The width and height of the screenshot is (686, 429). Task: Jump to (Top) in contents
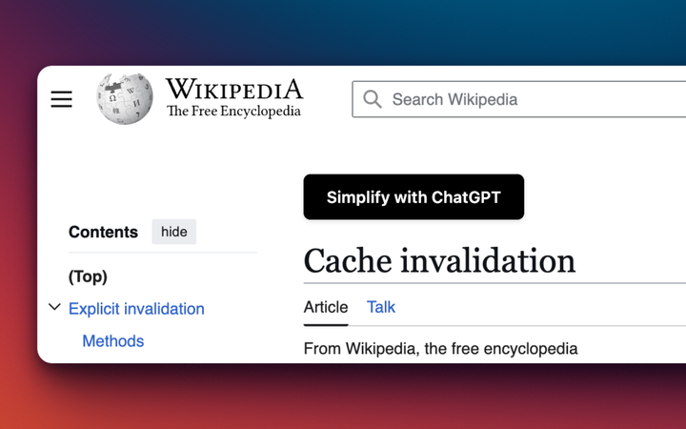click(88, 276)
